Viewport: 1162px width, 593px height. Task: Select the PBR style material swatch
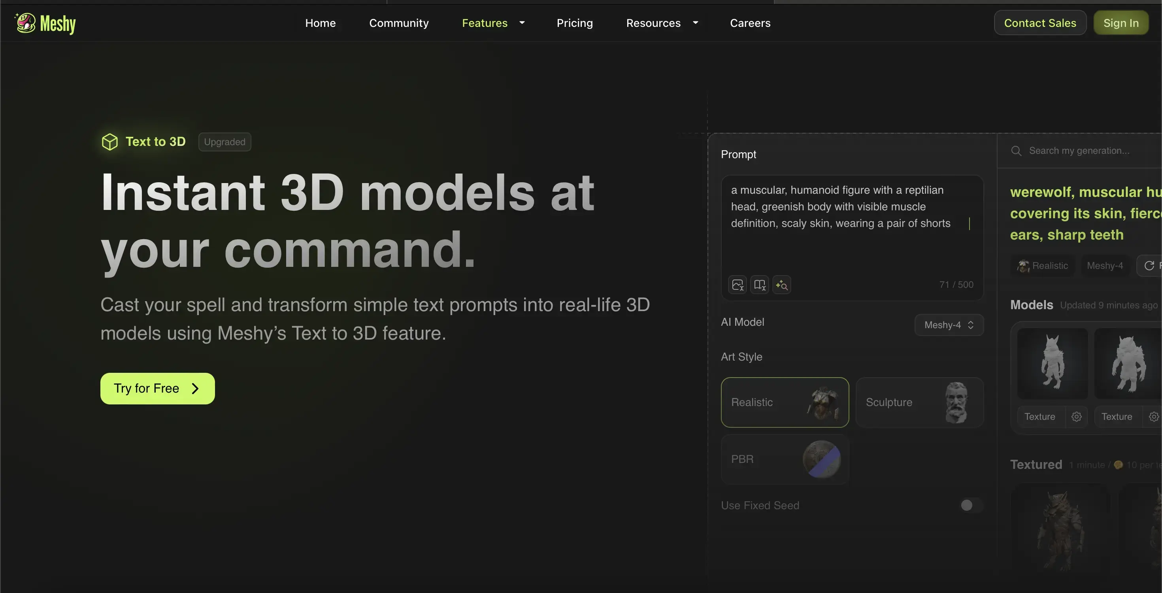pyautogui.click(x=821, y=459)
